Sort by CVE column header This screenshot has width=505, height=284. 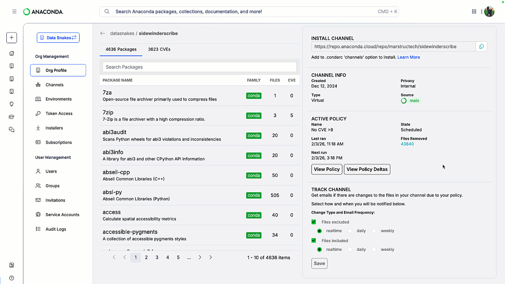(x=292, y=80)
